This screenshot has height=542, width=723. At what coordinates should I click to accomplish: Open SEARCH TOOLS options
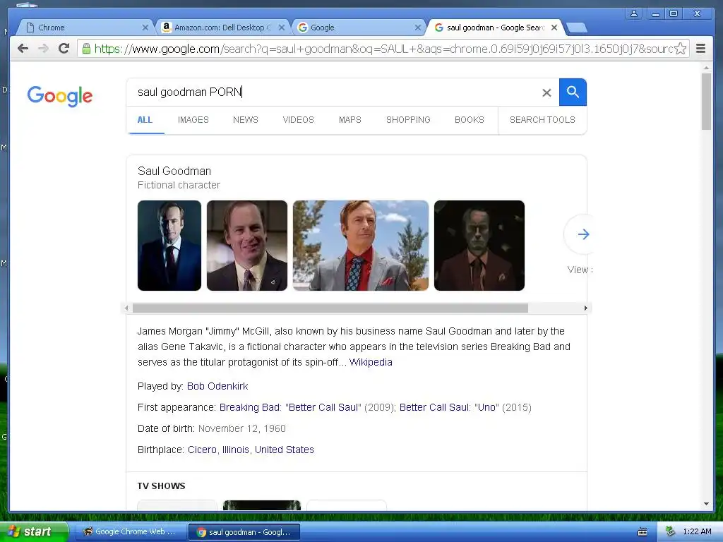click(542, 120)
